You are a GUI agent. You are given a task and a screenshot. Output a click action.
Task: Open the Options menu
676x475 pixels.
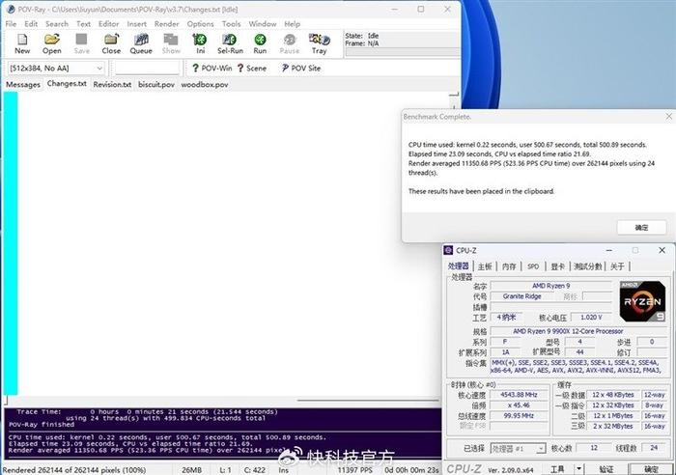[200, 24]
